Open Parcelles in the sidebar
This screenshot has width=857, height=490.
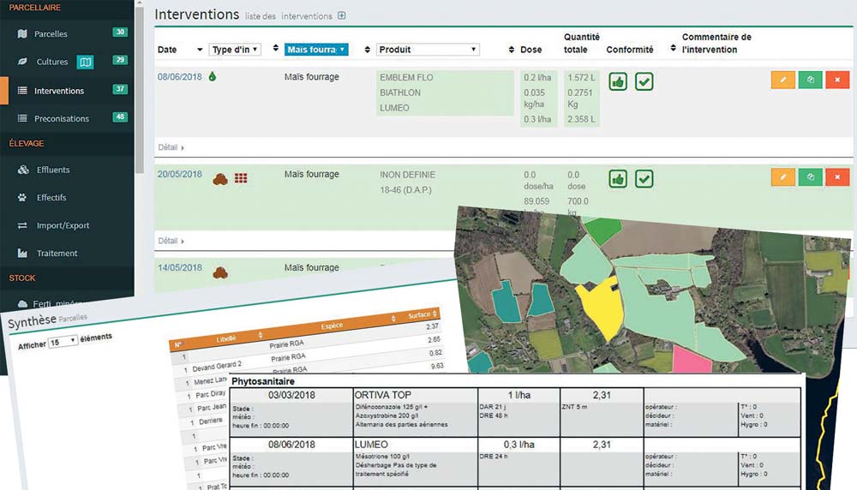pos(51,34)
